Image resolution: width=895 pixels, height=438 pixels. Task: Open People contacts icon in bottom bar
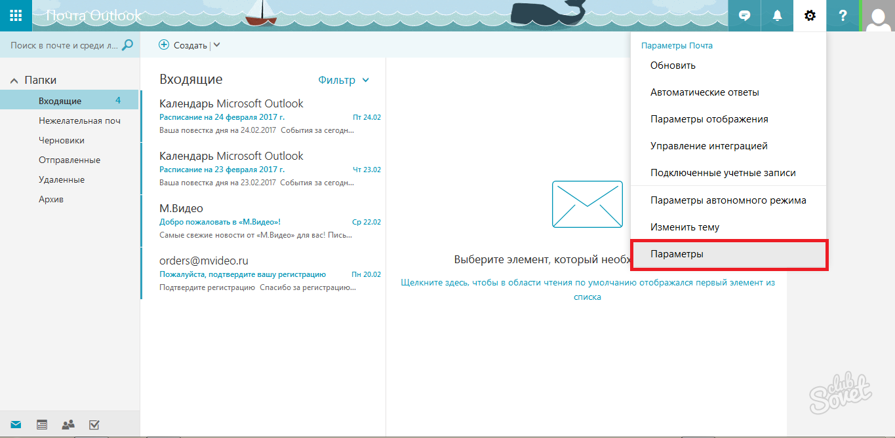point(68,425)
